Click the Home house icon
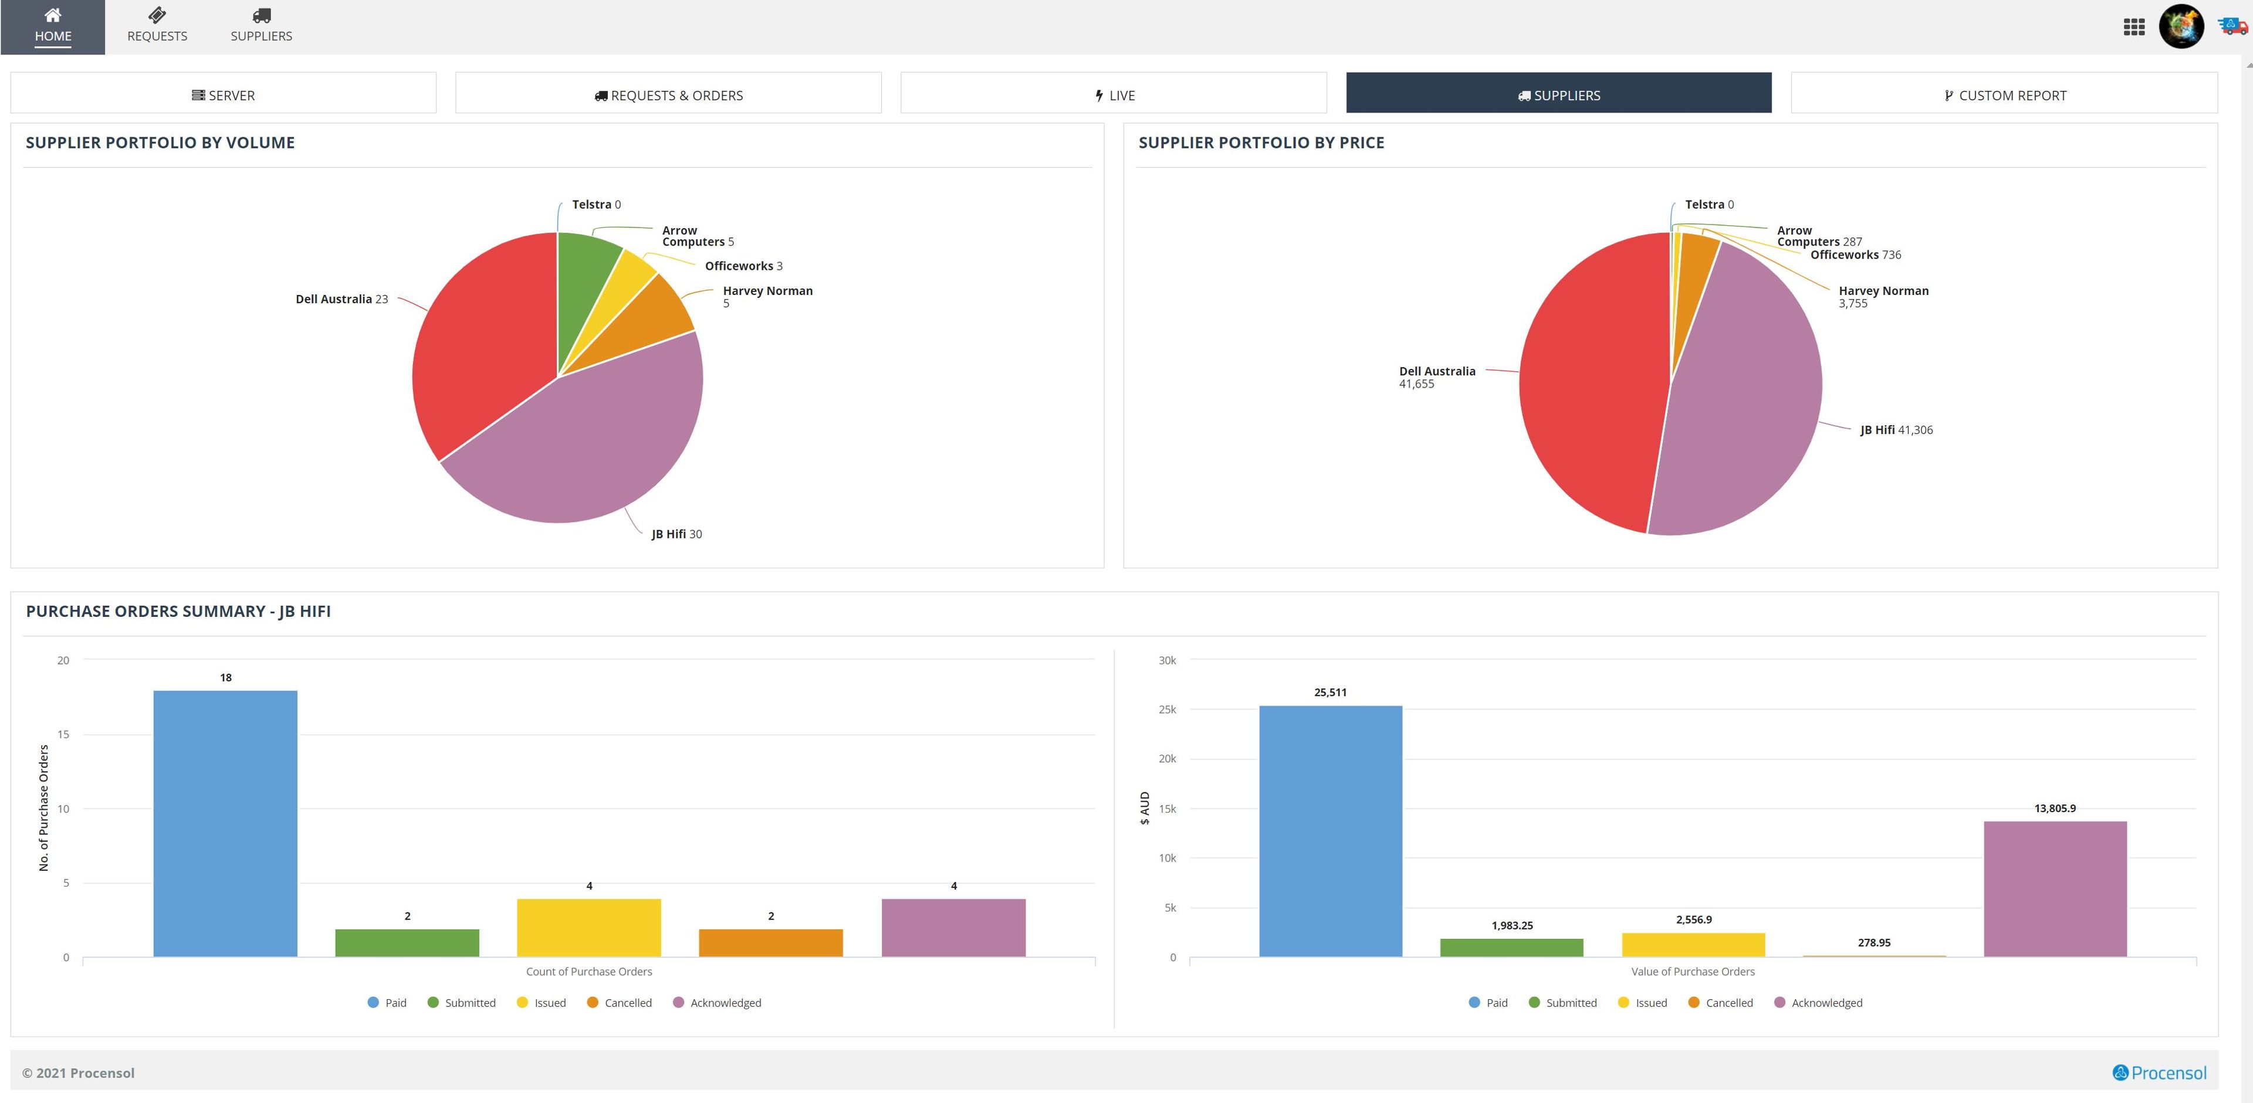 (x=52, y=15)
